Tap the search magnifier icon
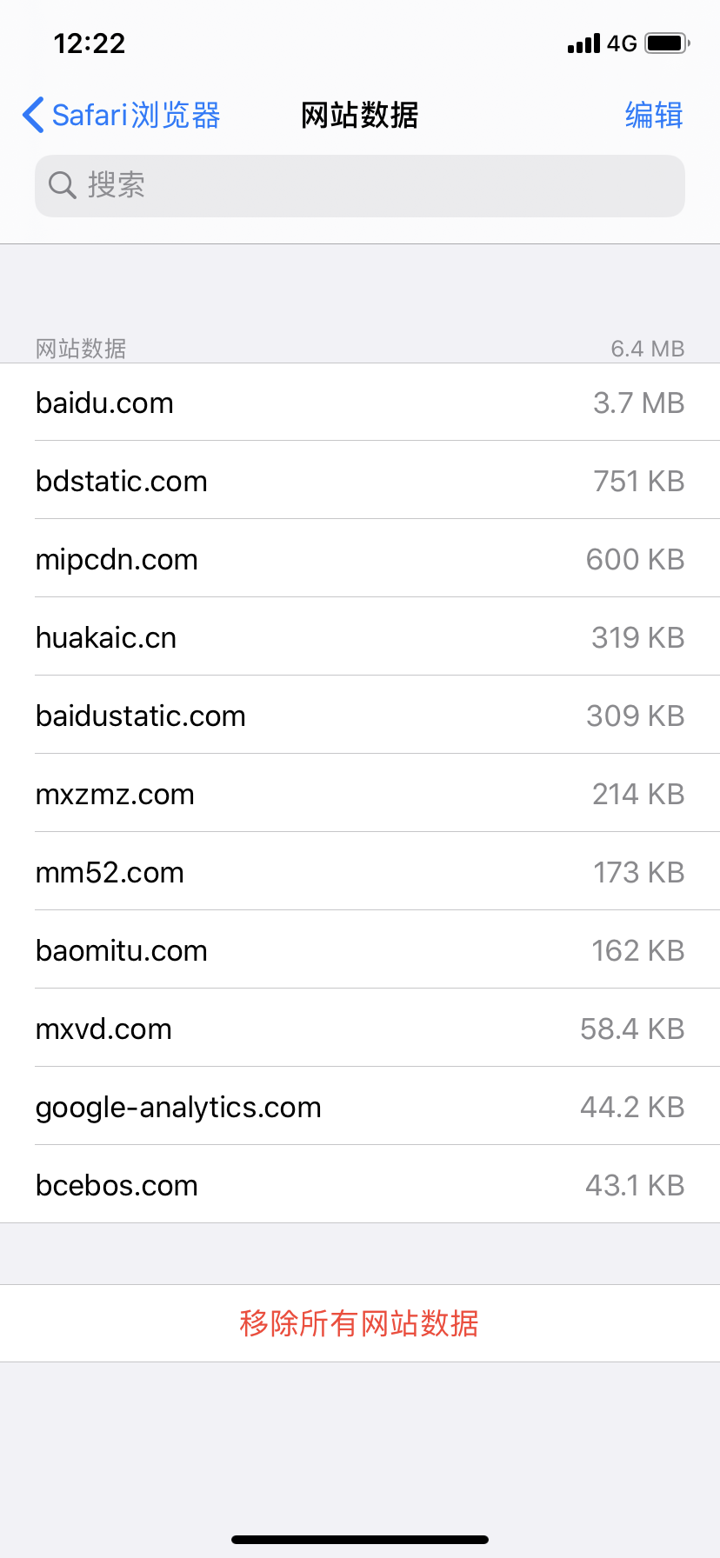The image size is (720, 1558). click(62, 185)
